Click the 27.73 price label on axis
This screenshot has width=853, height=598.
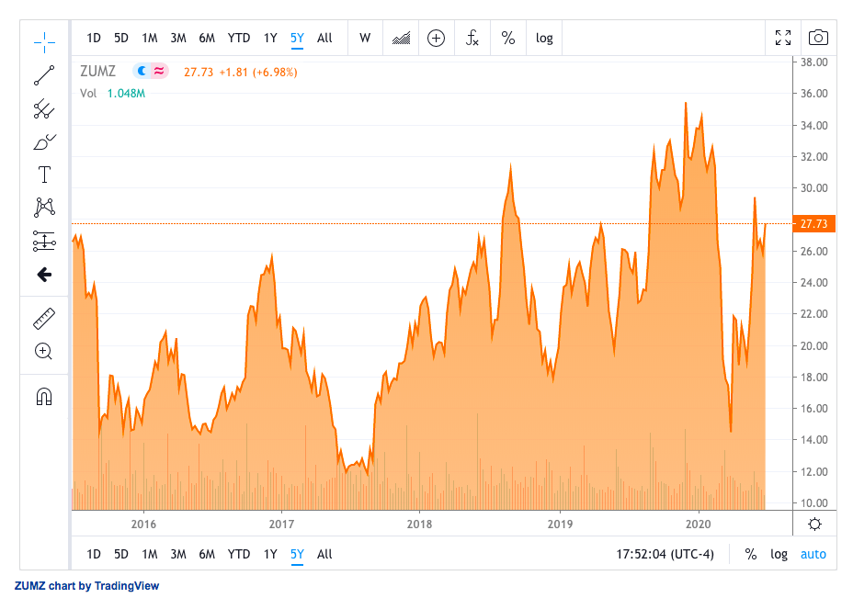pyautogui.click(x=813, y=224)
